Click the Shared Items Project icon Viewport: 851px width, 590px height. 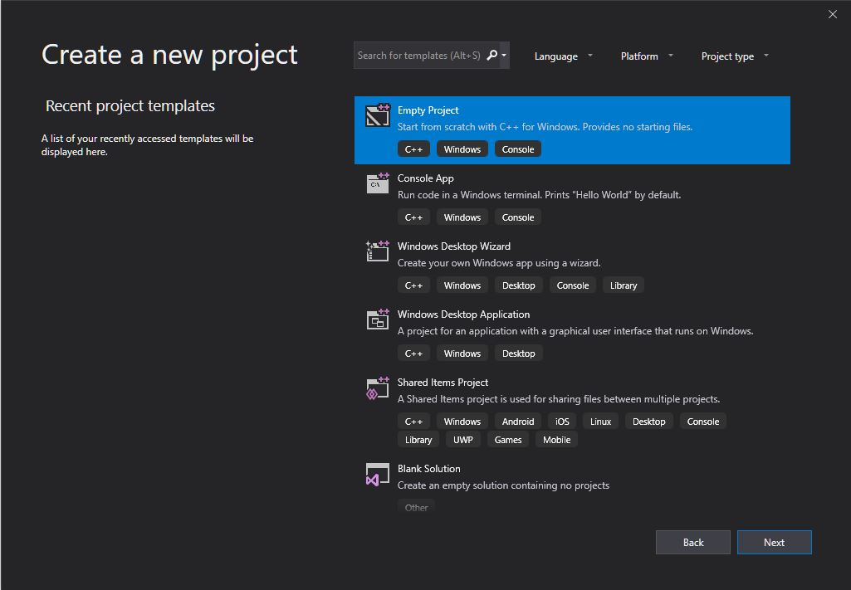click(378, 388)
